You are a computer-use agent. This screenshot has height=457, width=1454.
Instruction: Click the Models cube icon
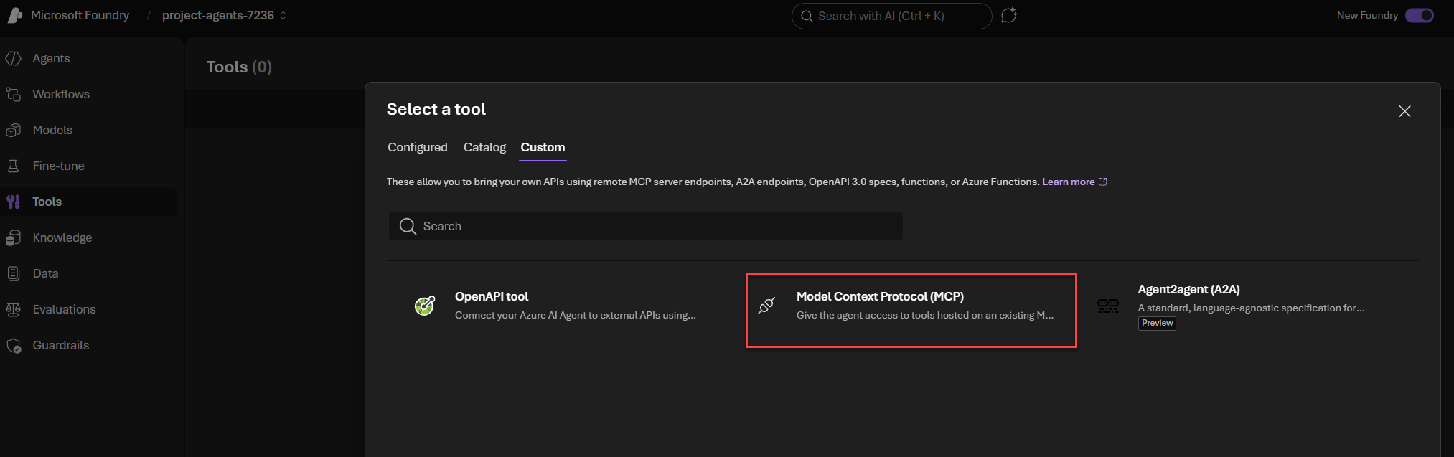pyautogui.click(x=14, y=130)
